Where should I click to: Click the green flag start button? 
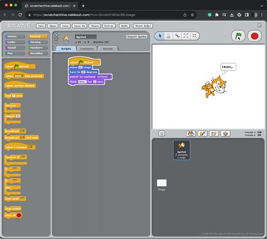(x=238, y=36)
